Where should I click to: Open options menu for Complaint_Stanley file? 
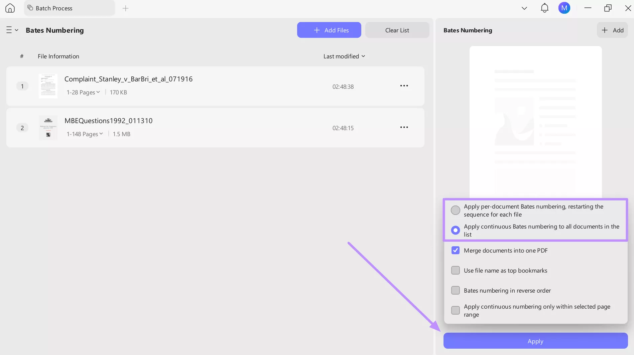point(404,86)
